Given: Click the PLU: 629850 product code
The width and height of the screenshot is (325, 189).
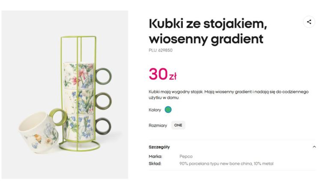Looking at the screenshot, I should [x=161, y=50].
